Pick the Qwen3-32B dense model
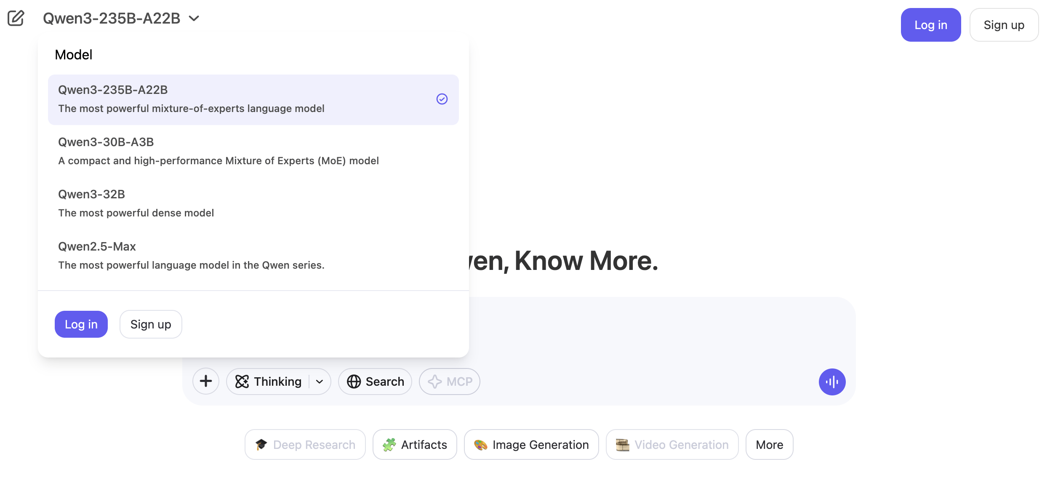This screenshot has width=1050, height=483. (253, 203)
